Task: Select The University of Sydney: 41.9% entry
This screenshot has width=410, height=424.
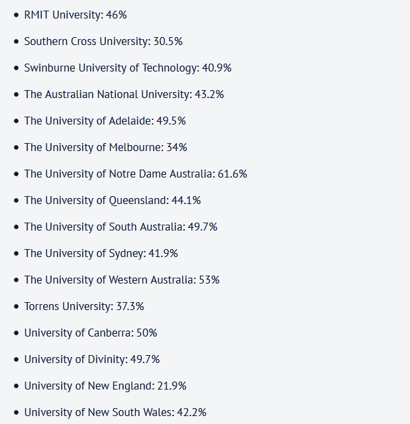Action: (x=101, y=253)
